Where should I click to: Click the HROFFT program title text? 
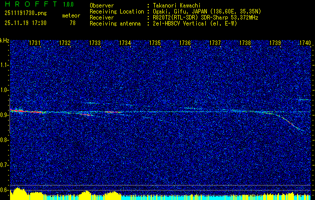point(31,4)
